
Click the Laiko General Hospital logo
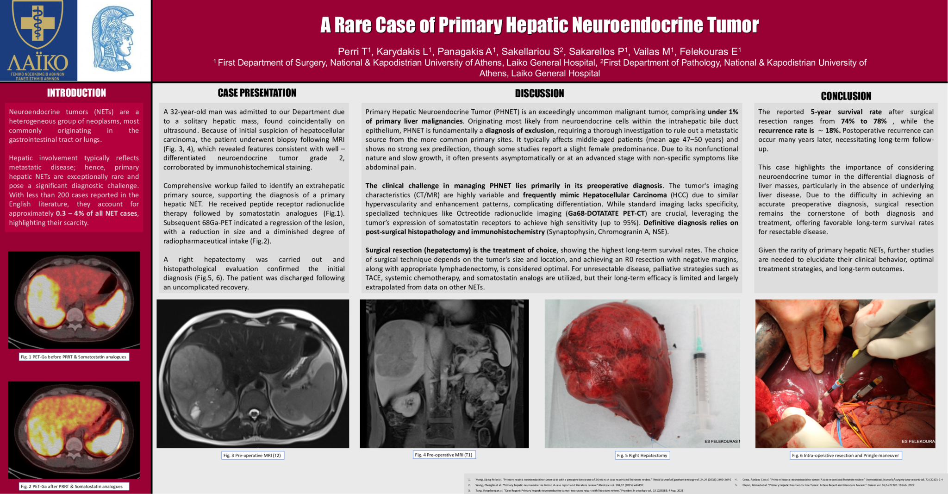coord(38,41)
